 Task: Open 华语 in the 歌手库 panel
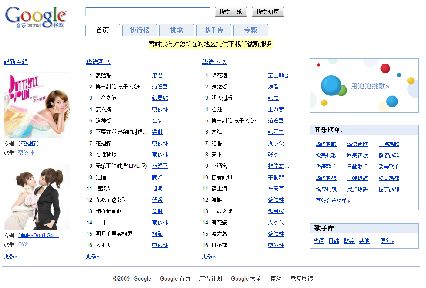coord(319,241)
